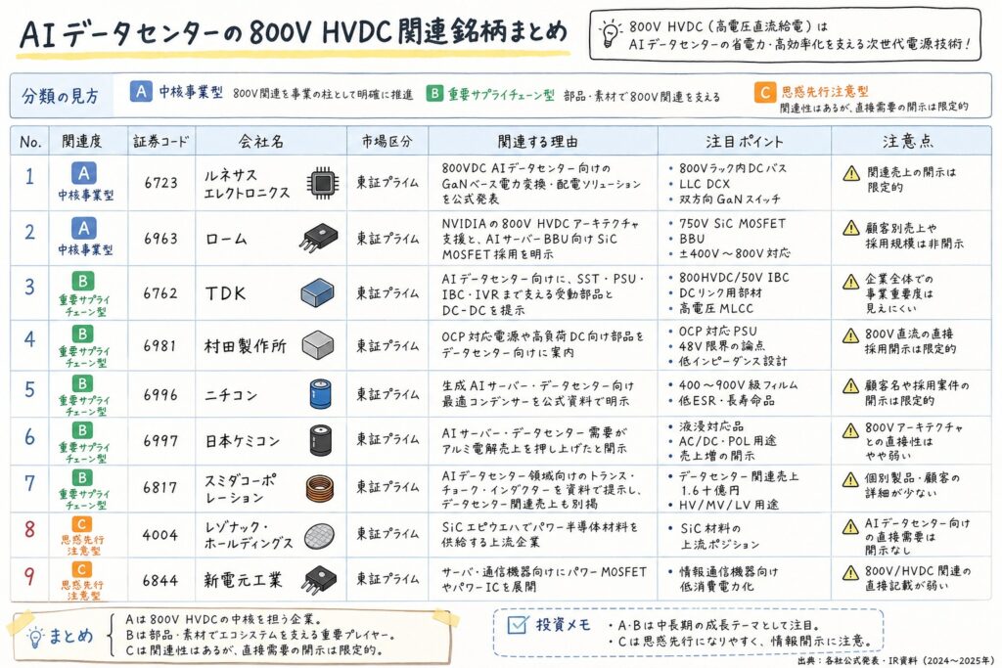
Task: Click the A badge in row 2 for ローム
Action: tap(84, 228)
